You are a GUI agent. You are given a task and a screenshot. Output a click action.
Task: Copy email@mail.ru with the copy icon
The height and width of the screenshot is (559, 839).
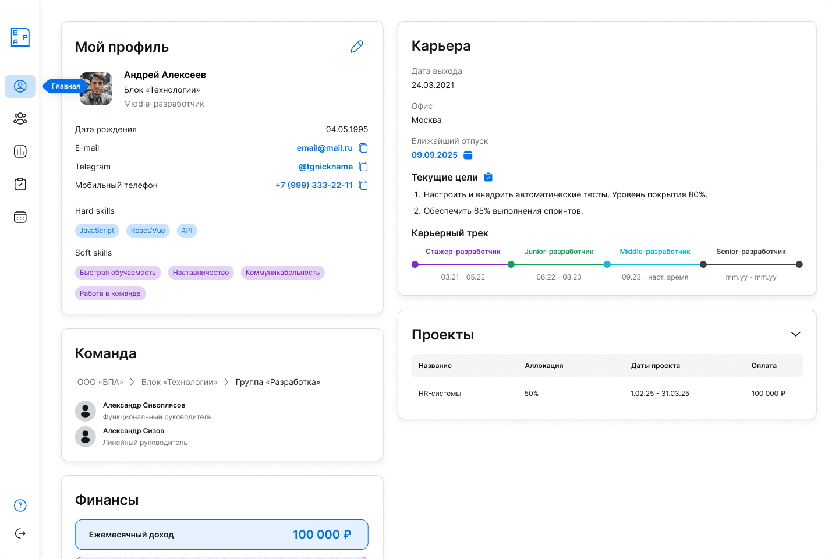click(x=363, y=148)
